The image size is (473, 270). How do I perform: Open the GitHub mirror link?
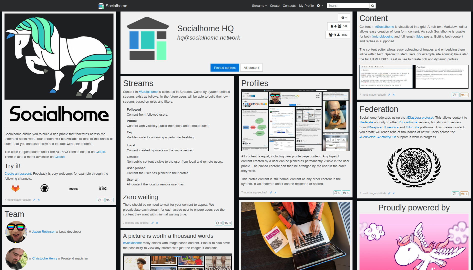click(59, 157)
